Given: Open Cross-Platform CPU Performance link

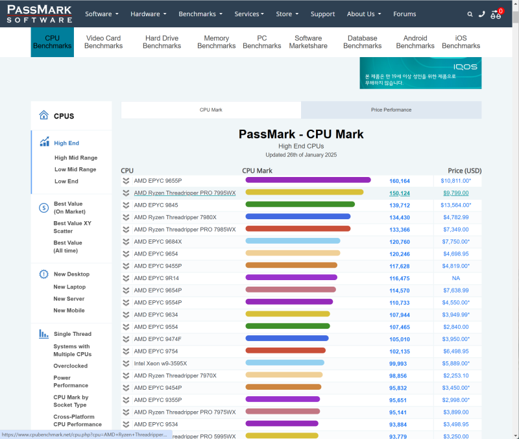Looking at the screenshot, I should [x=77, y=420].
